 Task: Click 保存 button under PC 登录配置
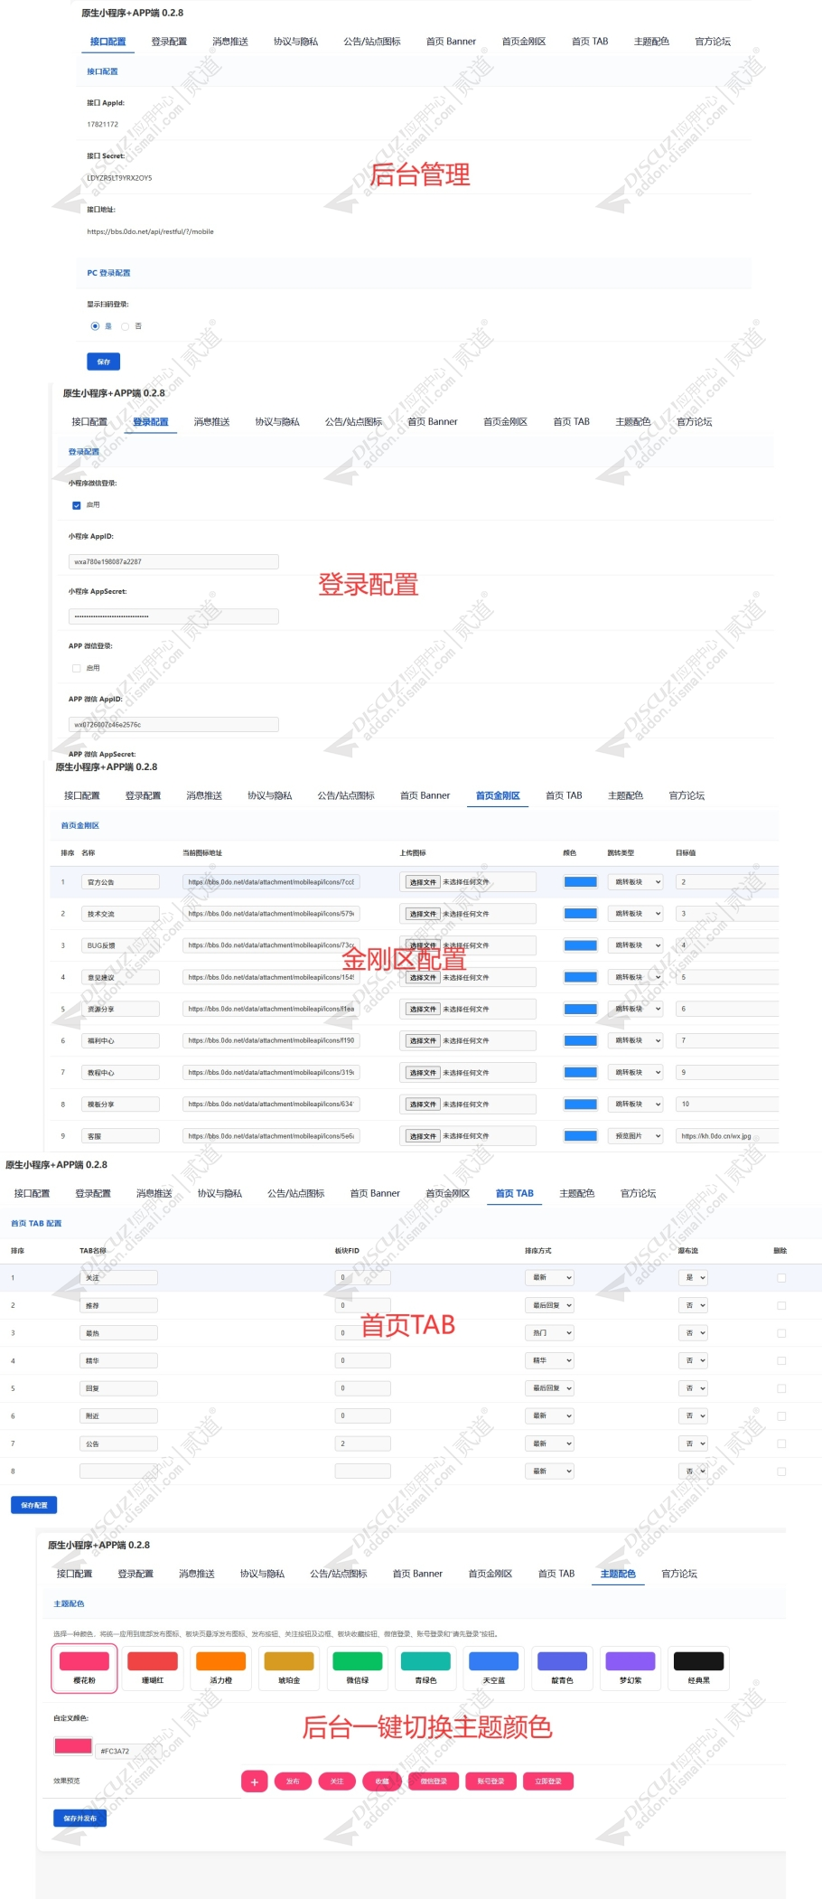pyautogui.click(x=104, y=362)
